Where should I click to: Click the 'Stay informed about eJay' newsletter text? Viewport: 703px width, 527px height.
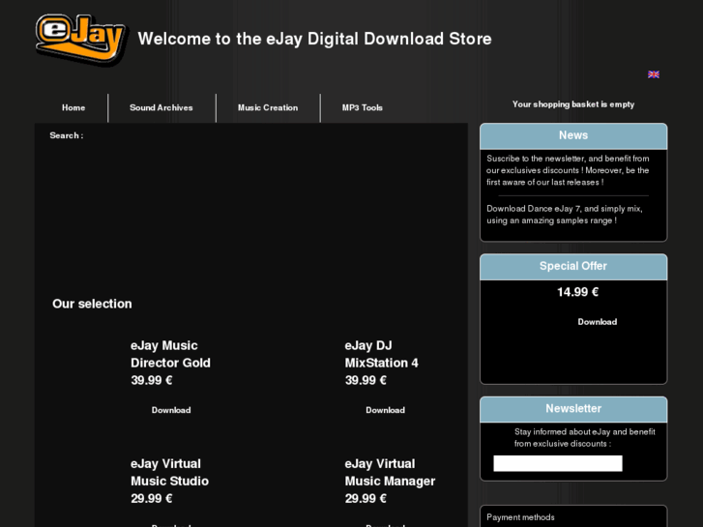point(585,438)
